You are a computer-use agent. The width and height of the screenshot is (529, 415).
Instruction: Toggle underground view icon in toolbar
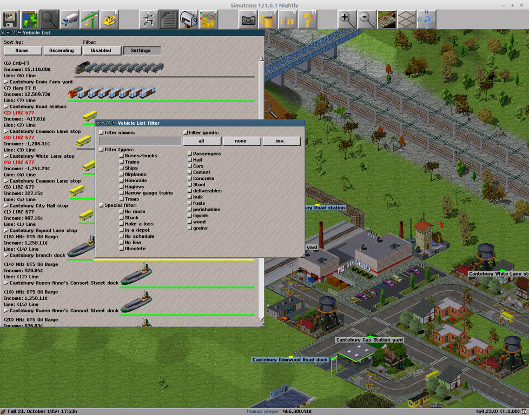coord(387,20)
